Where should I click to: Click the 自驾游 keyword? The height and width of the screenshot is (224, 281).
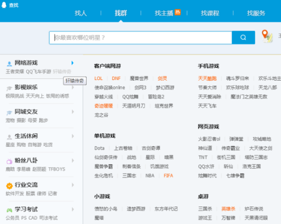[35, 144]
